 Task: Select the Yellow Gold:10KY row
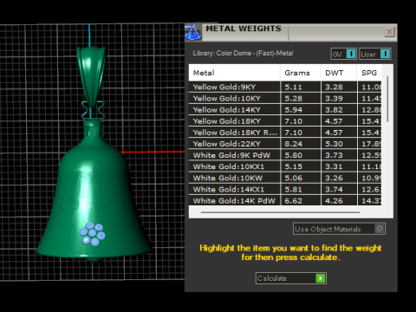tap(285, 99)
